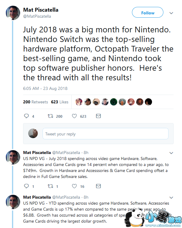182x228 pixels.
Task: Click envelope icon on July spending tweet
Action: 98,186
